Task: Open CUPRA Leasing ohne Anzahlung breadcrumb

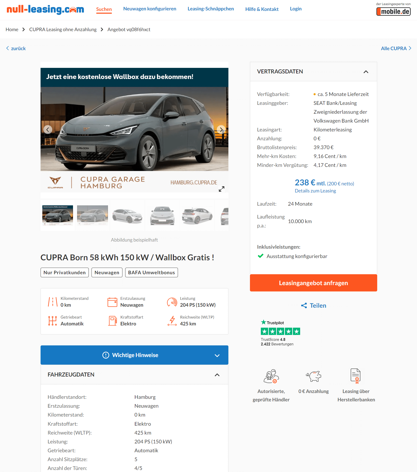Action: tap(63, 29)
